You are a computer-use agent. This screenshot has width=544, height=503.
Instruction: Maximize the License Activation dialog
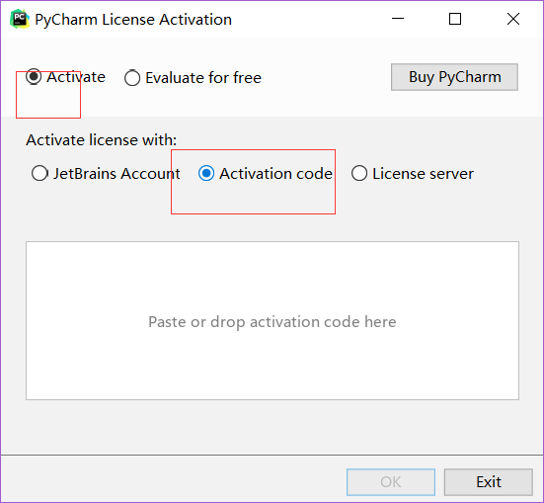455,19
